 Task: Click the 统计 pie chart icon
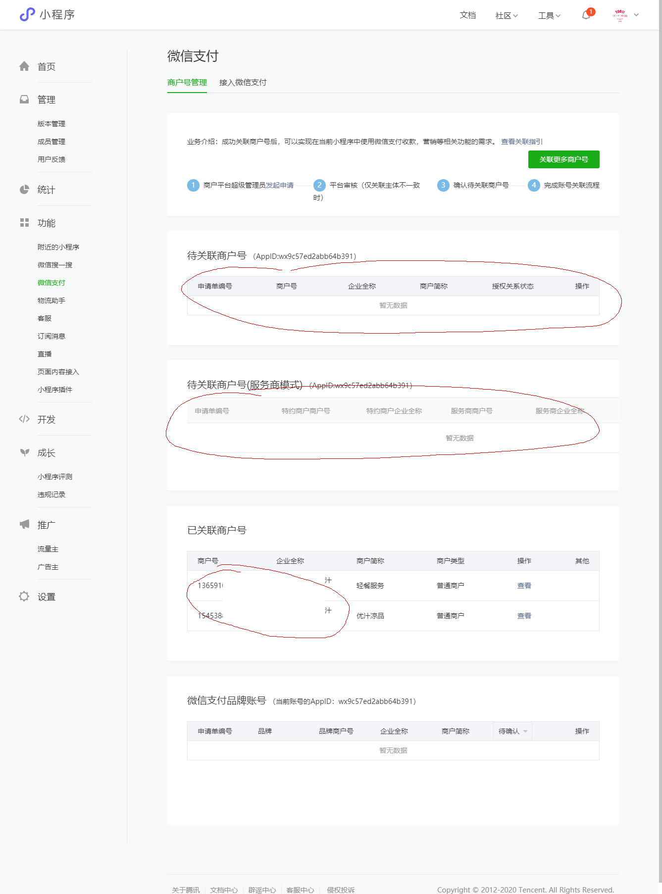pos(24,190)
